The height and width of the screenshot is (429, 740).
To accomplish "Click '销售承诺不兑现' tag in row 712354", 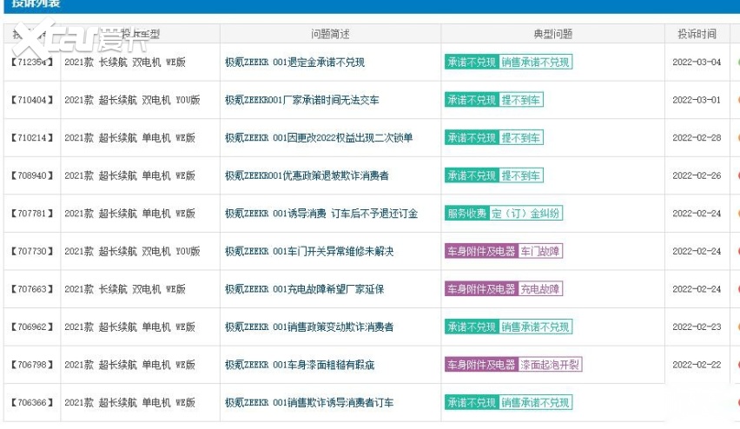I will click(x=535, y=63).
